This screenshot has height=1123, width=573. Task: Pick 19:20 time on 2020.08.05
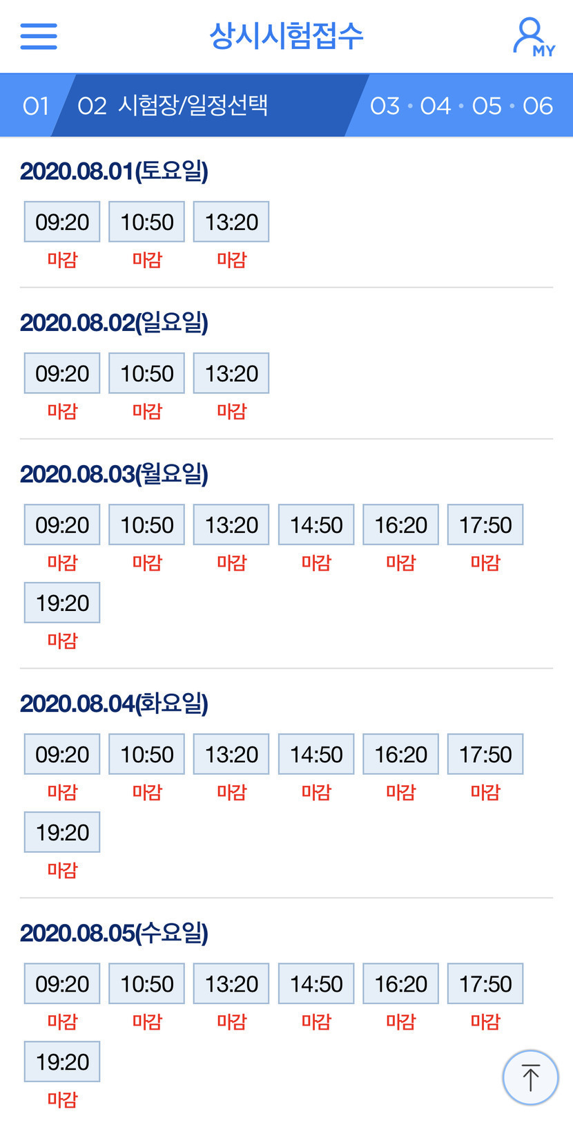62,1061
